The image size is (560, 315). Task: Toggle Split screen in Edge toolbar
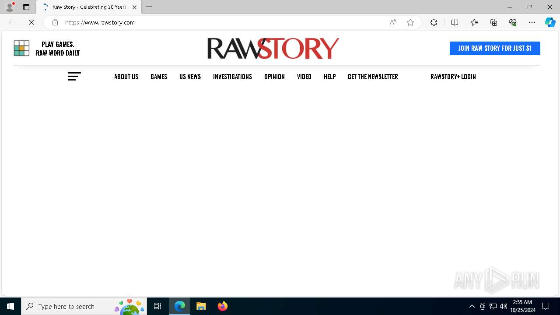pos(455,22)
